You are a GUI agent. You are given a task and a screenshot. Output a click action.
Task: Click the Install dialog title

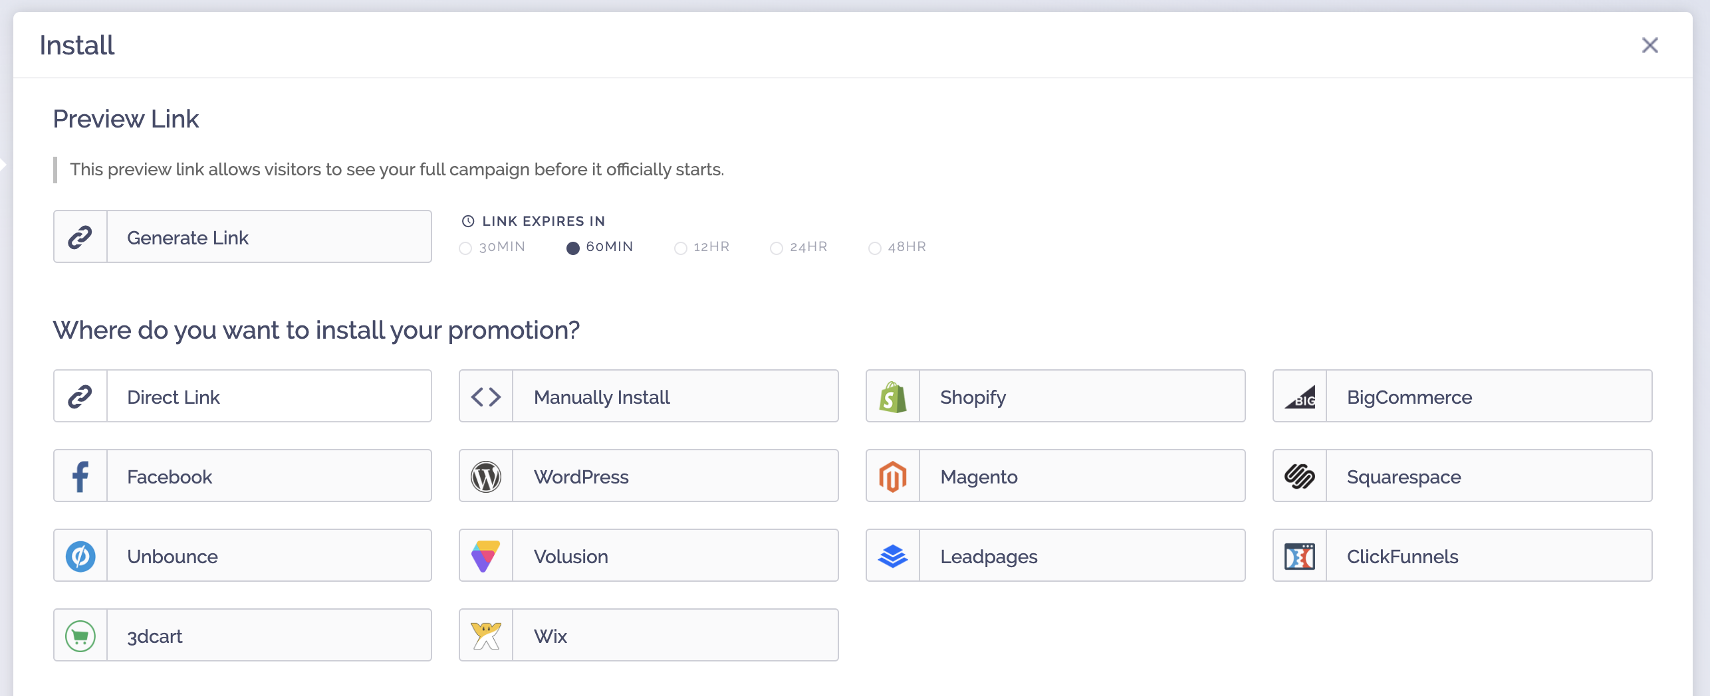pos(77,45)
